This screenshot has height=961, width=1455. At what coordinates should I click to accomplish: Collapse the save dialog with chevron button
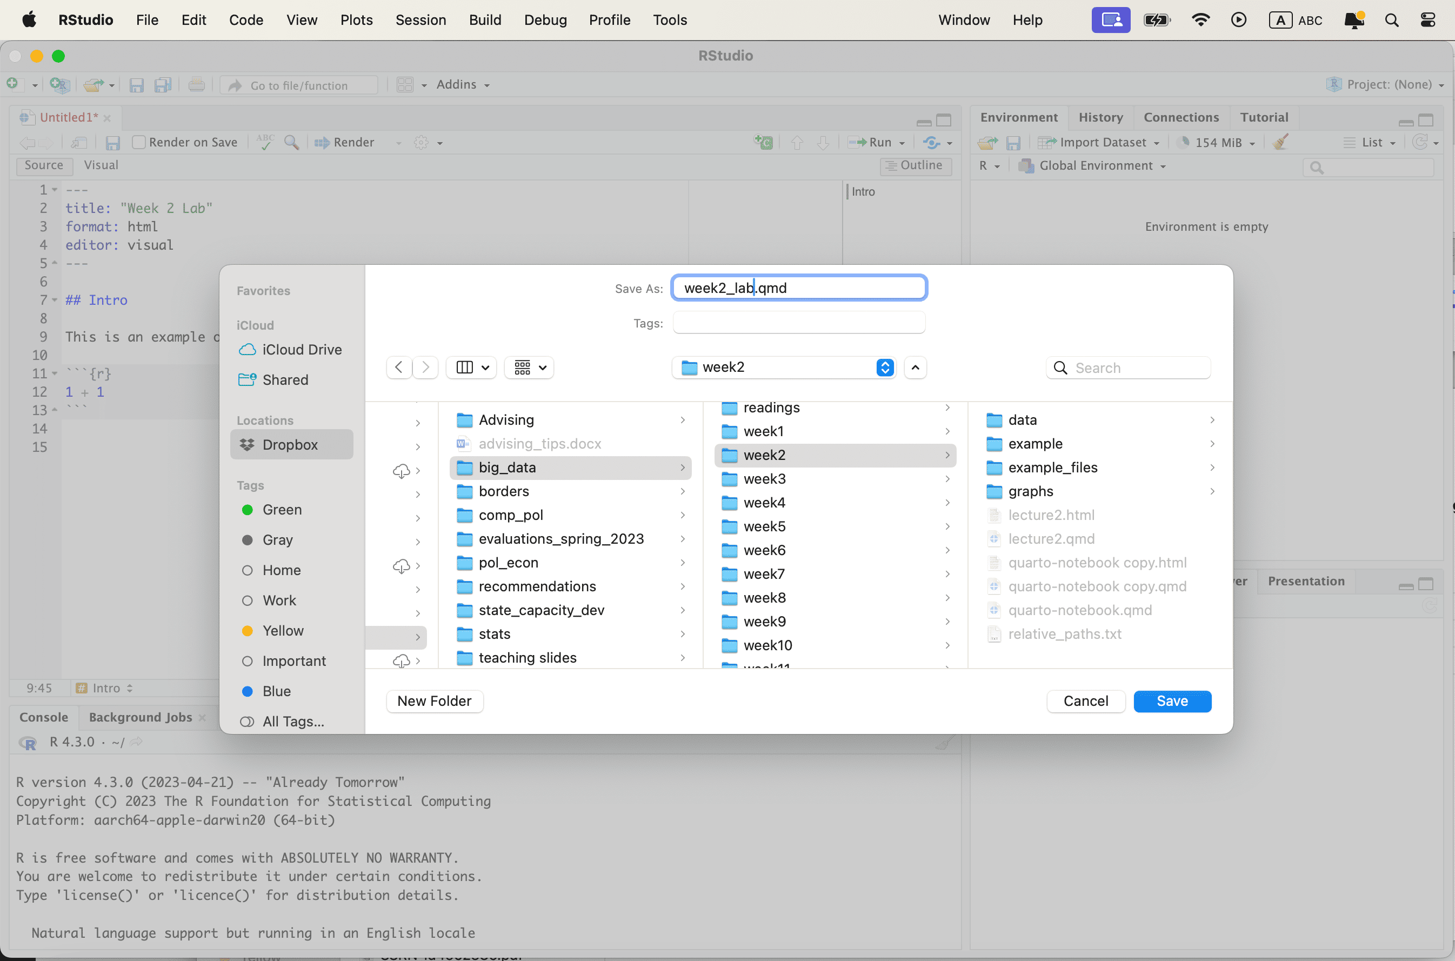coord(915,367)
